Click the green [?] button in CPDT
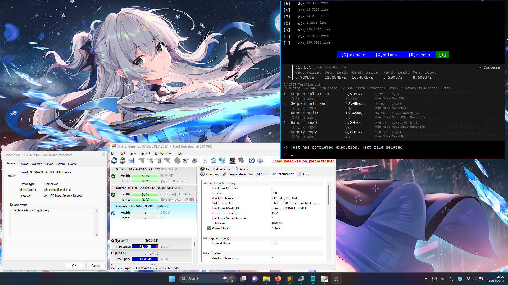The image size is (508, 285). pos(442,55)
